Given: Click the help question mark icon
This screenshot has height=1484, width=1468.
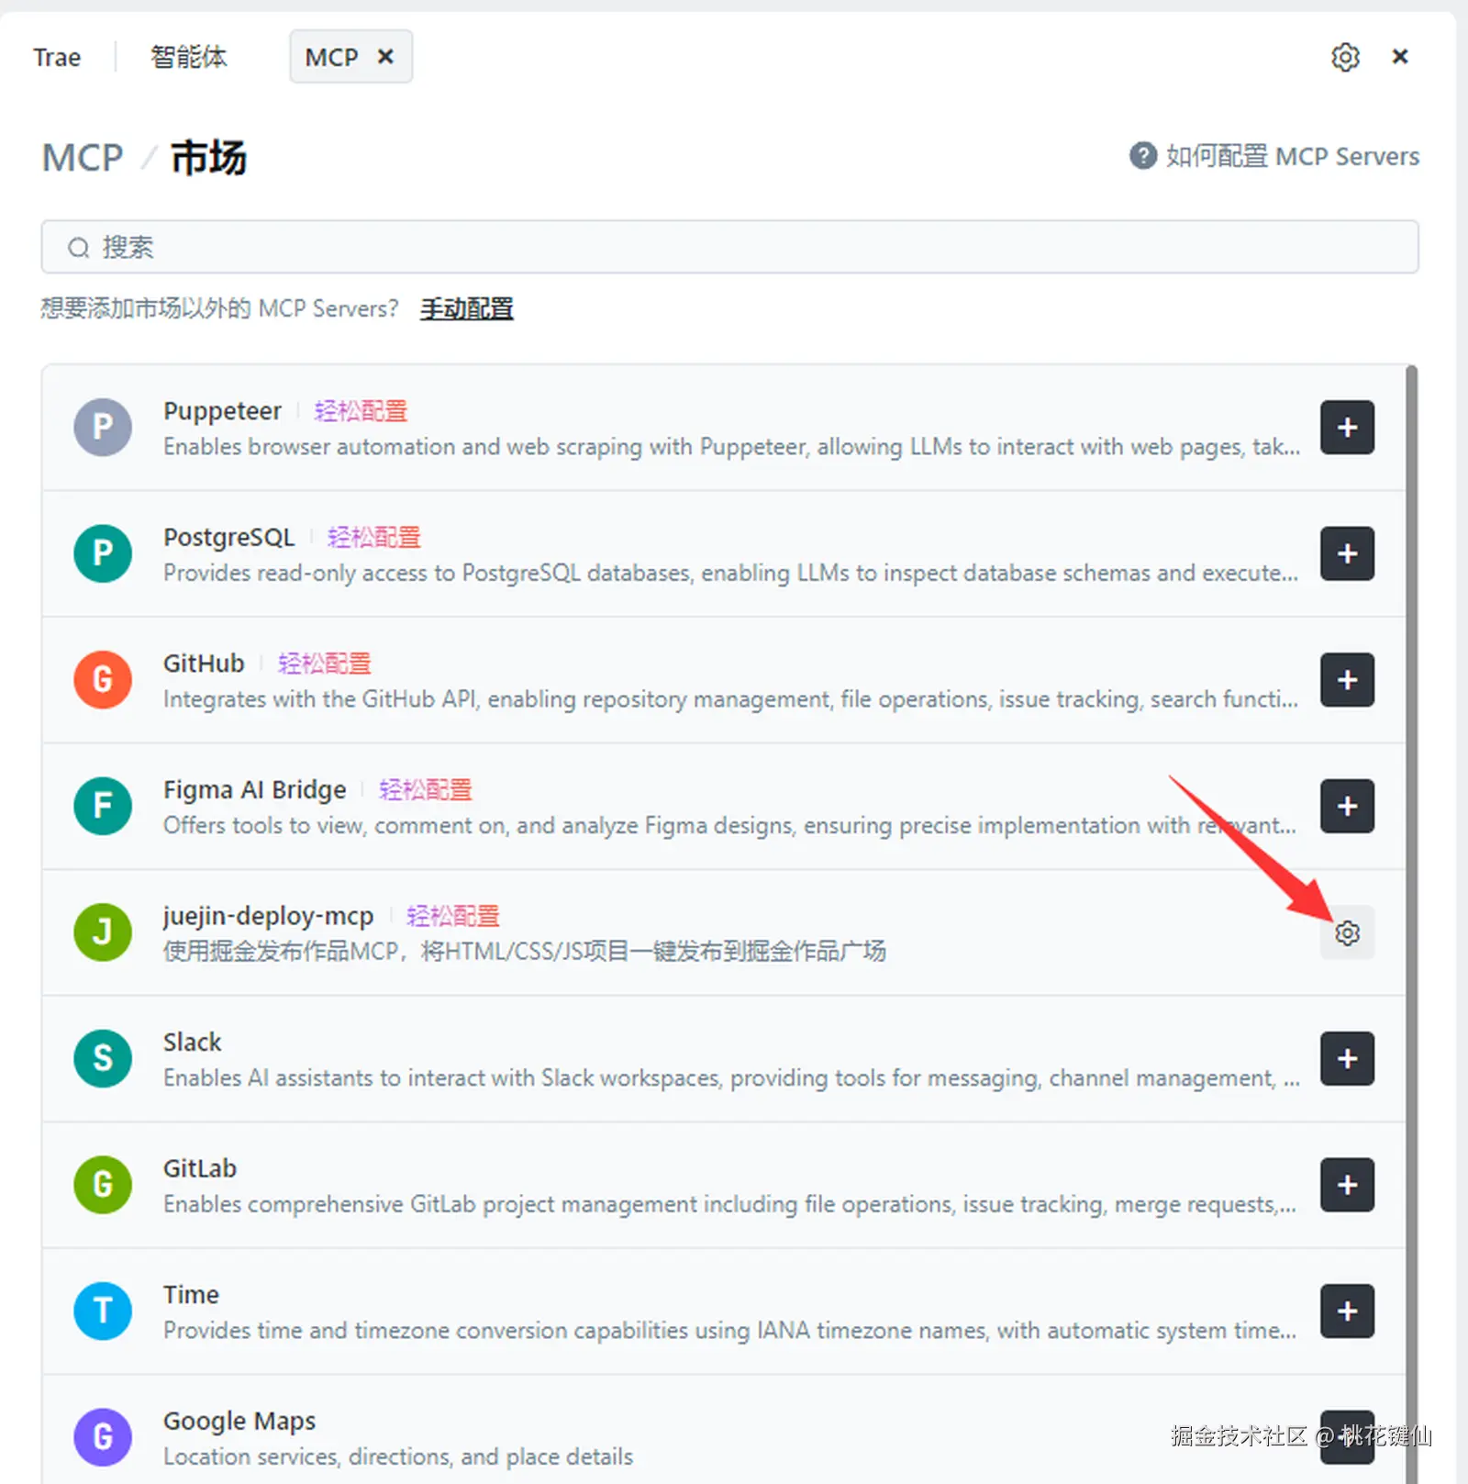Looking at the screenshot, I should pyautogui.click(x=1142, y=156).
